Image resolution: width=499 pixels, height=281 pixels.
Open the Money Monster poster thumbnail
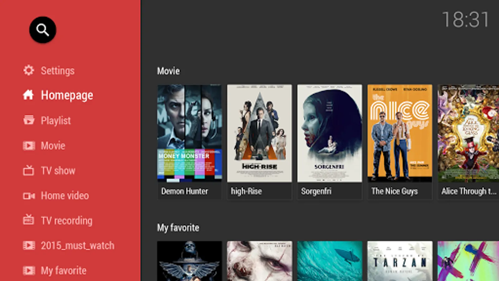click(190, 133)
